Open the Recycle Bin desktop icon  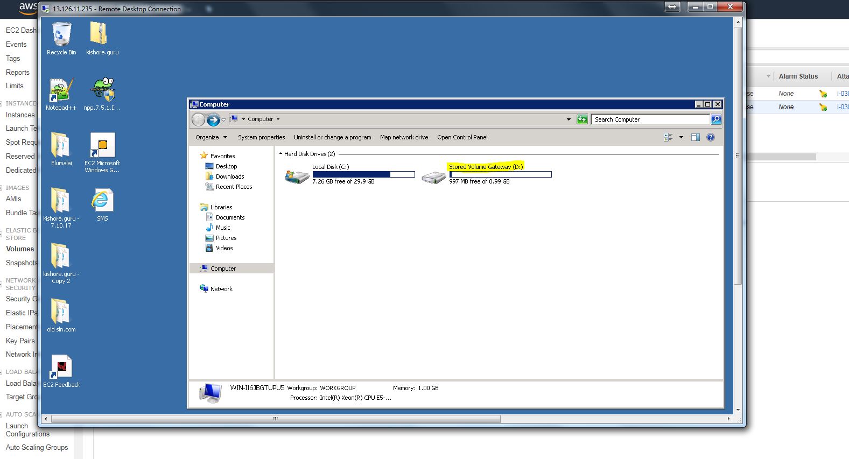click(61, 36)
